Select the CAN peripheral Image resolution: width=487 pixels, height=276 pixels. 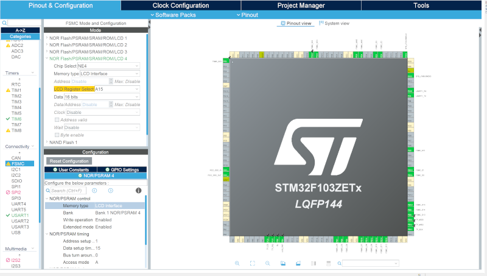tap(16, 158)
